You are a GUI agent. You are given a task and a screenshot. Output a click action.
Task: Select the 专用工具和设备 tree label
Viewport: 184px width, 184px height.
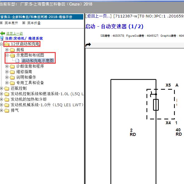[30, 83]
